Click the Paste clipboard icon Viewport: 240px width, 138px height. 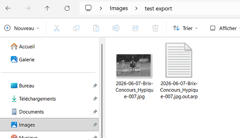(x=96, y=28)
